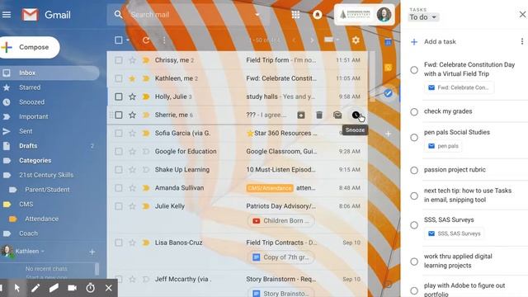
Task: Open the Sent folder
Action: pyautogui.click(x=26, y=131)
